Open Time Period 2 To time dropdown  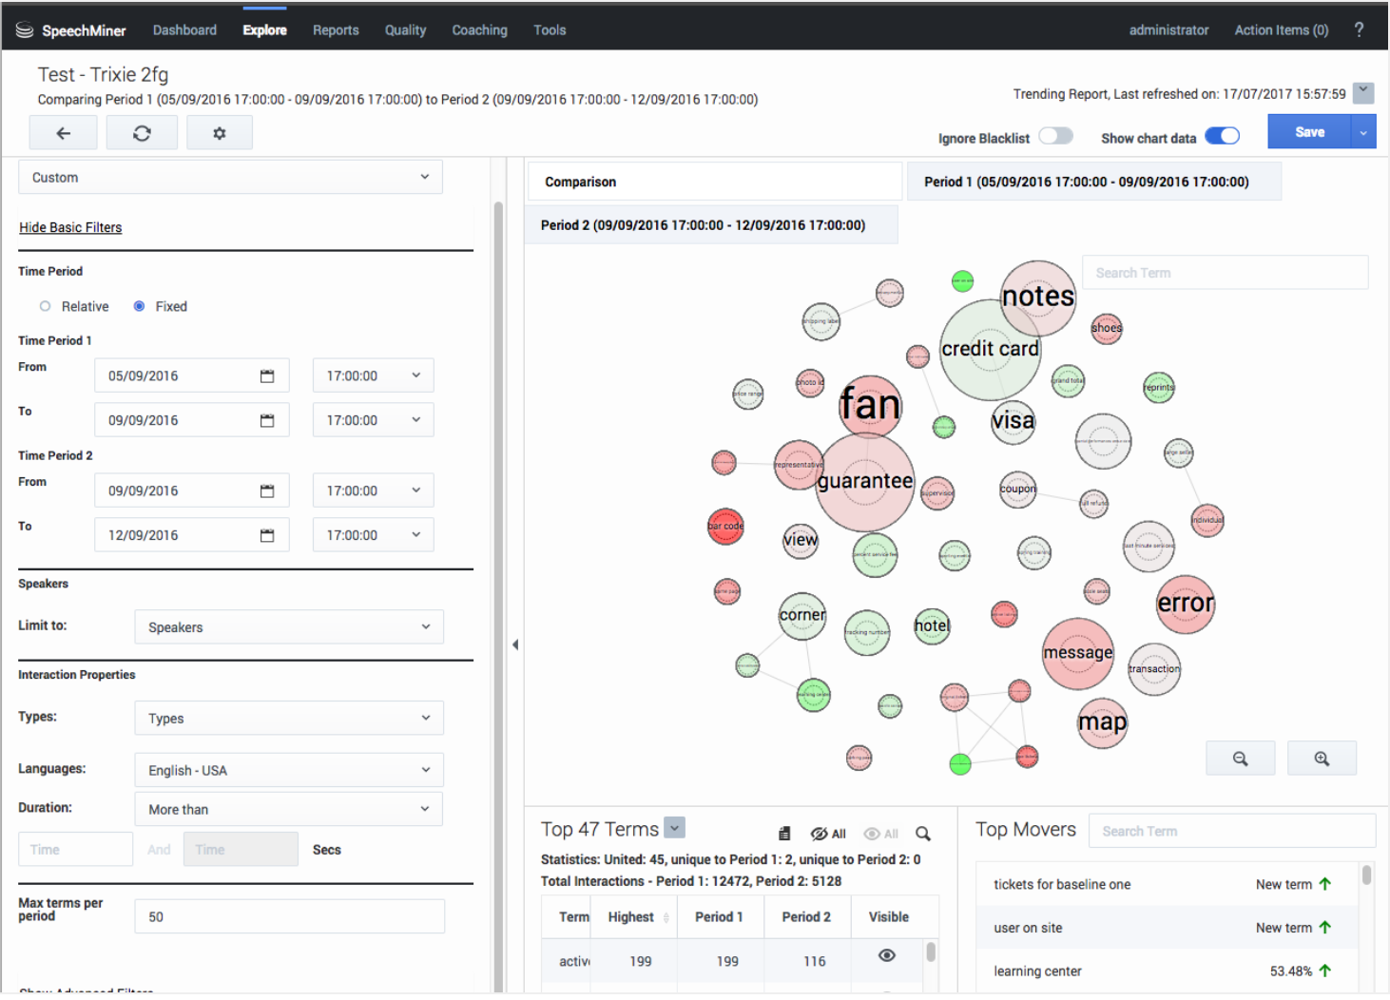374,535
